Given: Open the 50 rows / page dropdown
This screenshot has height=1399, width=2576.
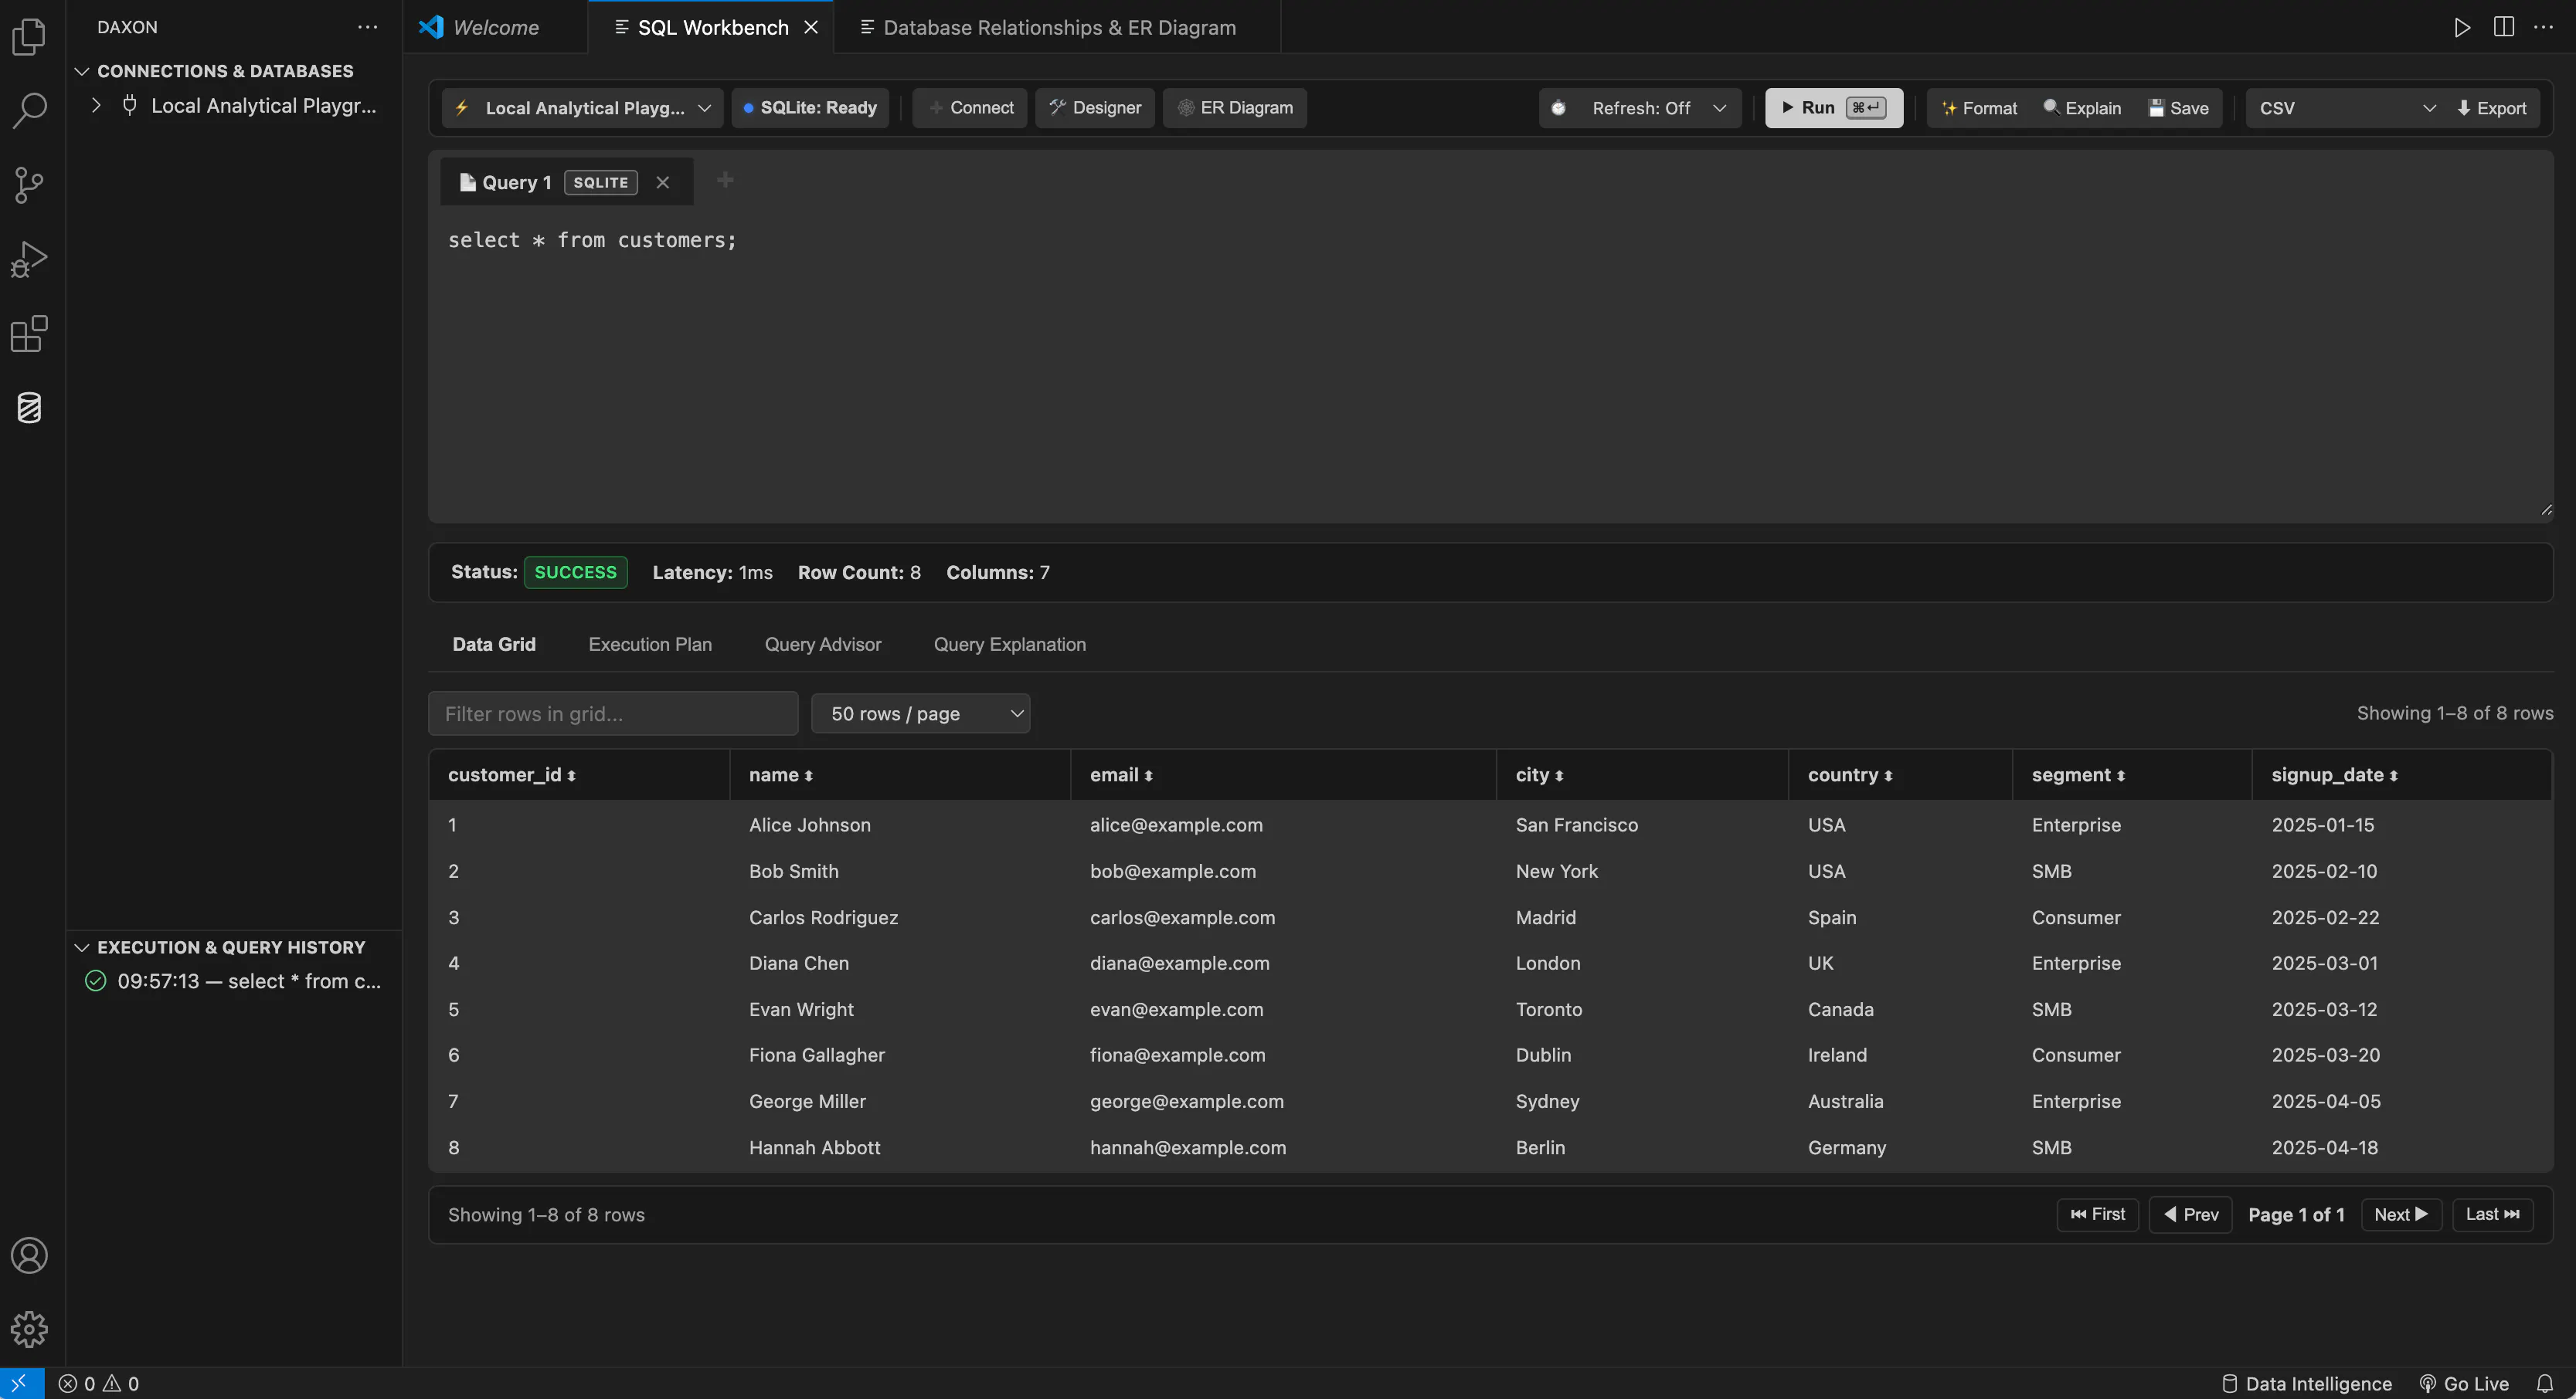Looking at the screenshot, I should (x=920, y=713).
